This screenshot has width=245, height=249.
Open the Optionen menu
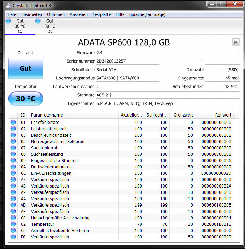coord(56,14)
